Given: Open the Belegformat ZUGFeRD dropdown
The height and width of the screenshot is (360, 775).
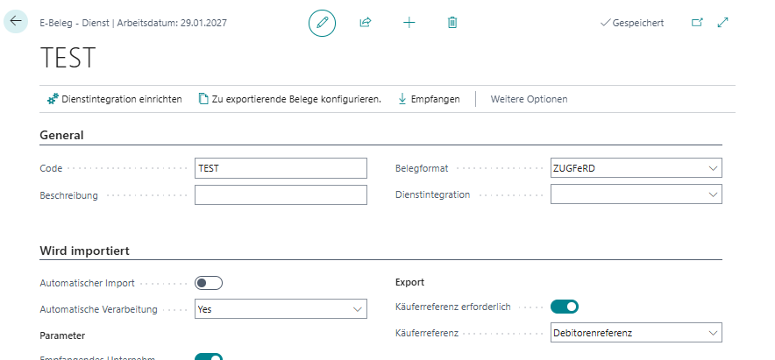Looking at the screenshot, I should (x=636, y=168).
